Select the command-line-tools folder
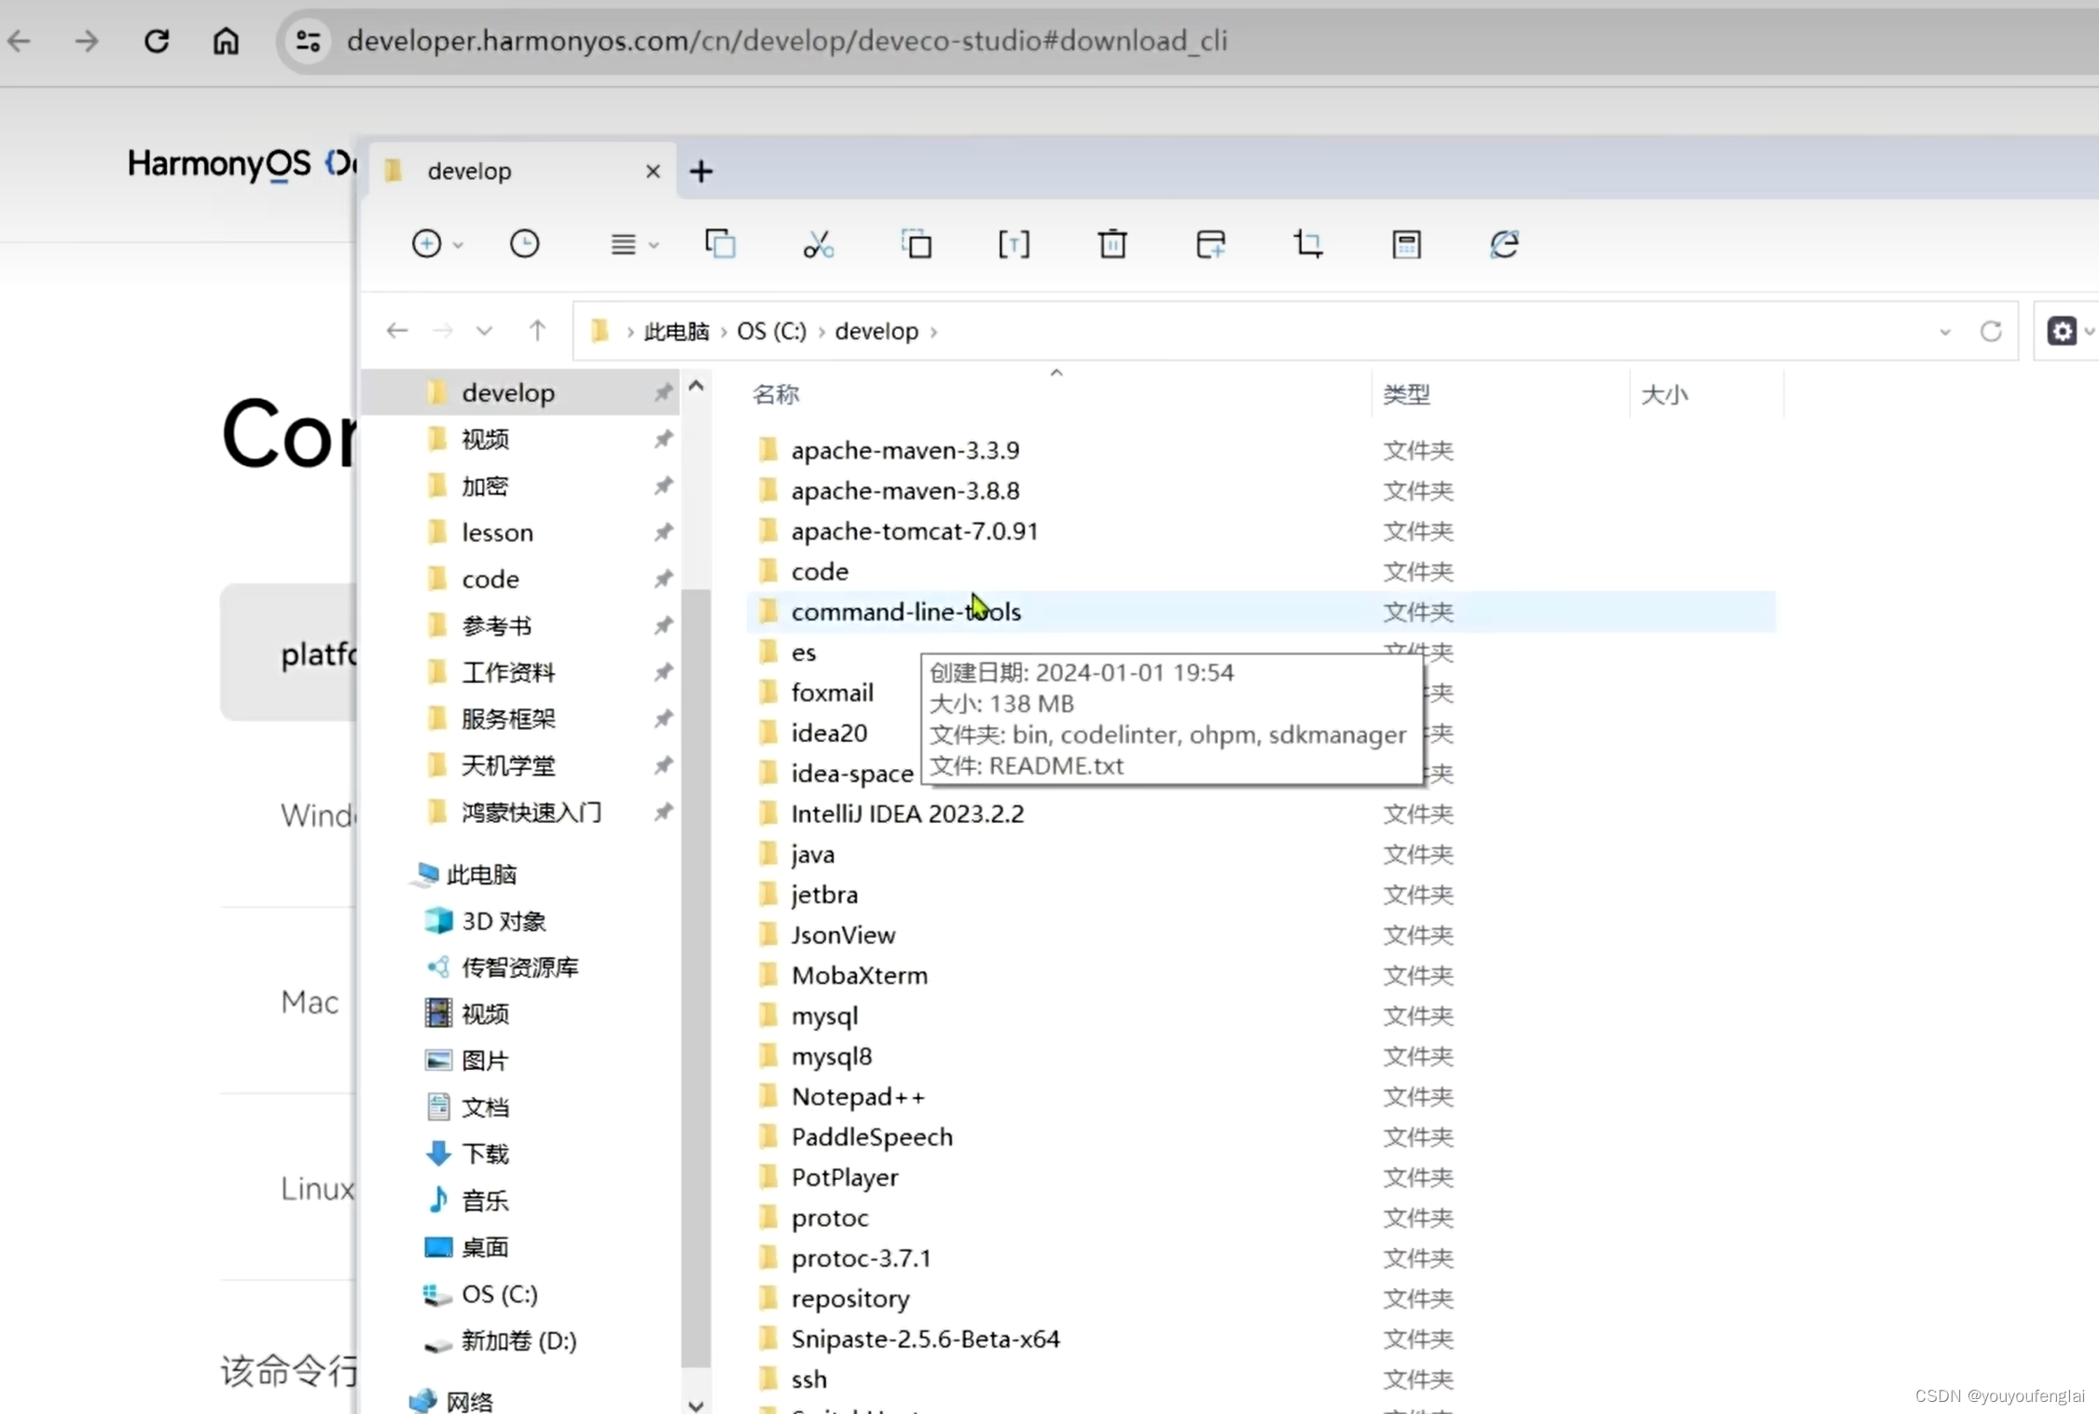Screen dimensions: 2099x1414 pyautogui.click(x=1261, y=611)
